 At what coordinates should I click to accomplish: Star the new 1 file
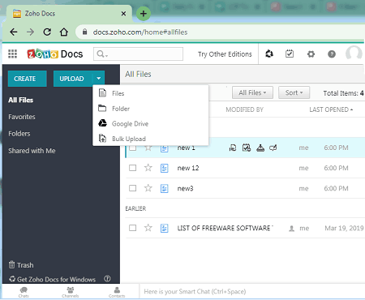pos(148,148)
